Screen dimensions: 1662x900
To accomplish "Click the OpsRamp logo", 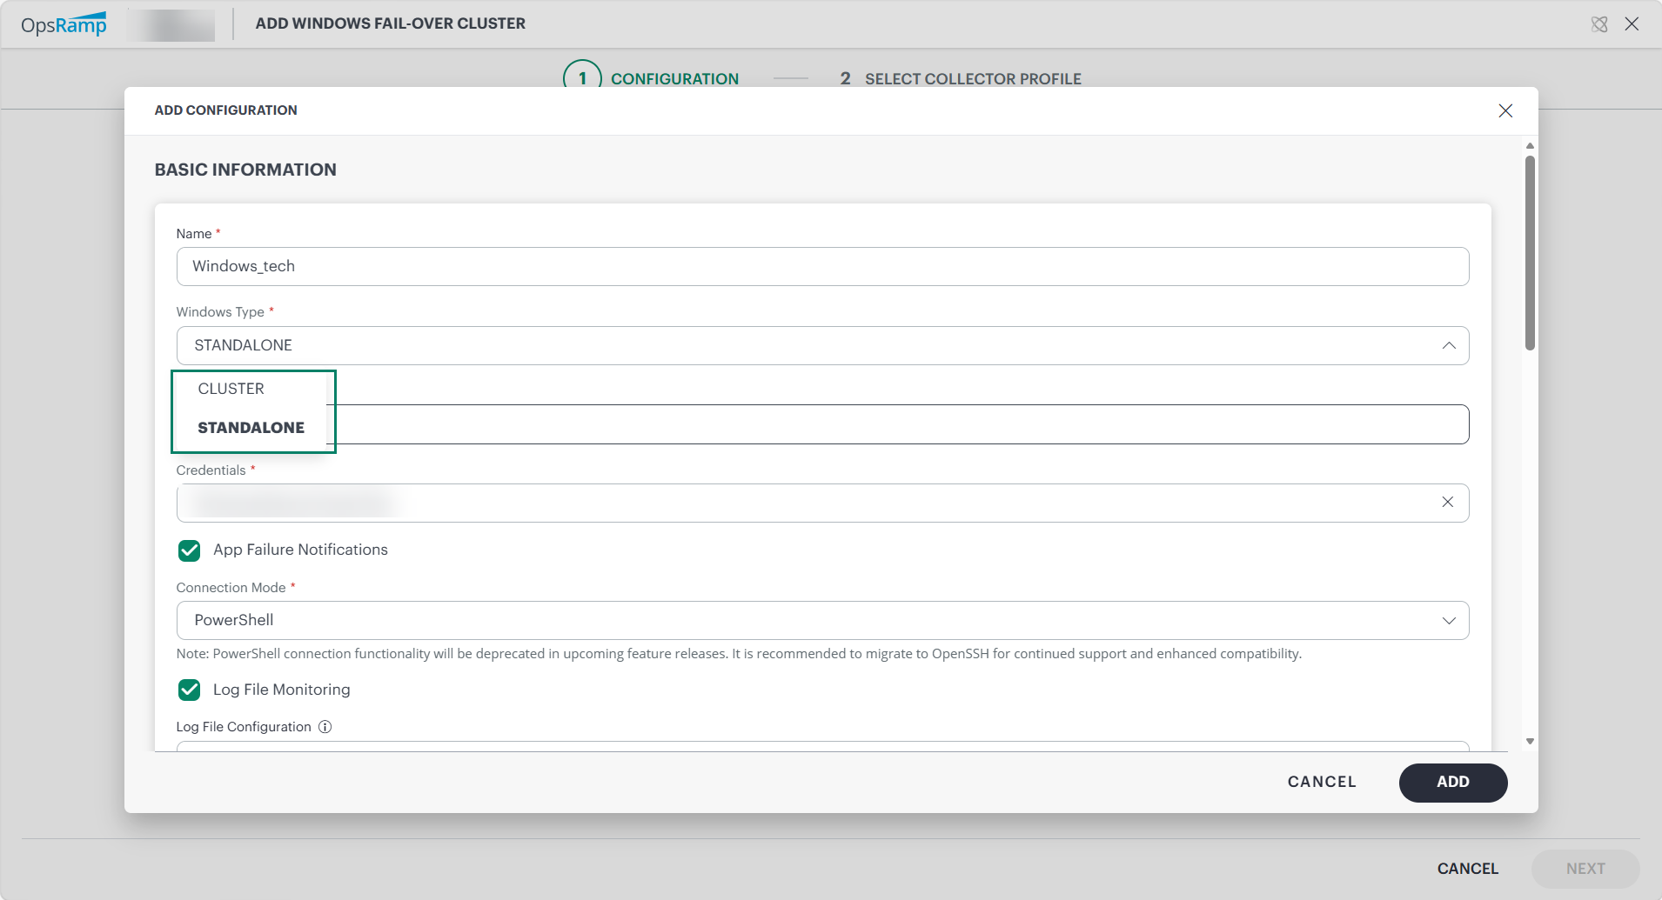I will coord(64,24).
